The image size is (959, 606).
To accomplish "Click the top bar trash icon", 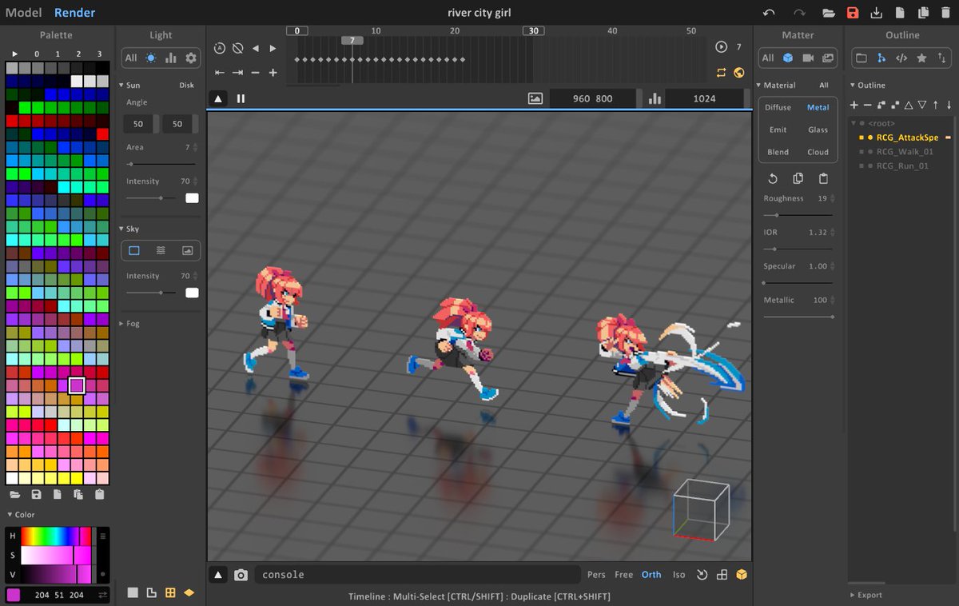I will [946, 13].
